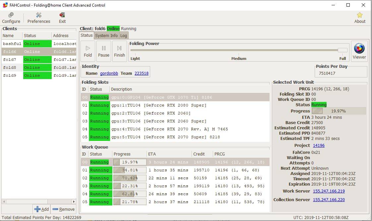This screenshot has height=221, width=372.
Task: Sort clients by Address column header
Action: (64, 35)
